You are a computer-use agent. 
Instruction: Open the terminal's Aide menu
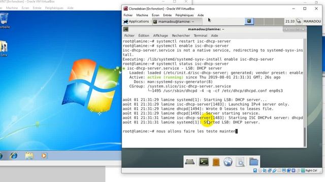tap(214, 35)
